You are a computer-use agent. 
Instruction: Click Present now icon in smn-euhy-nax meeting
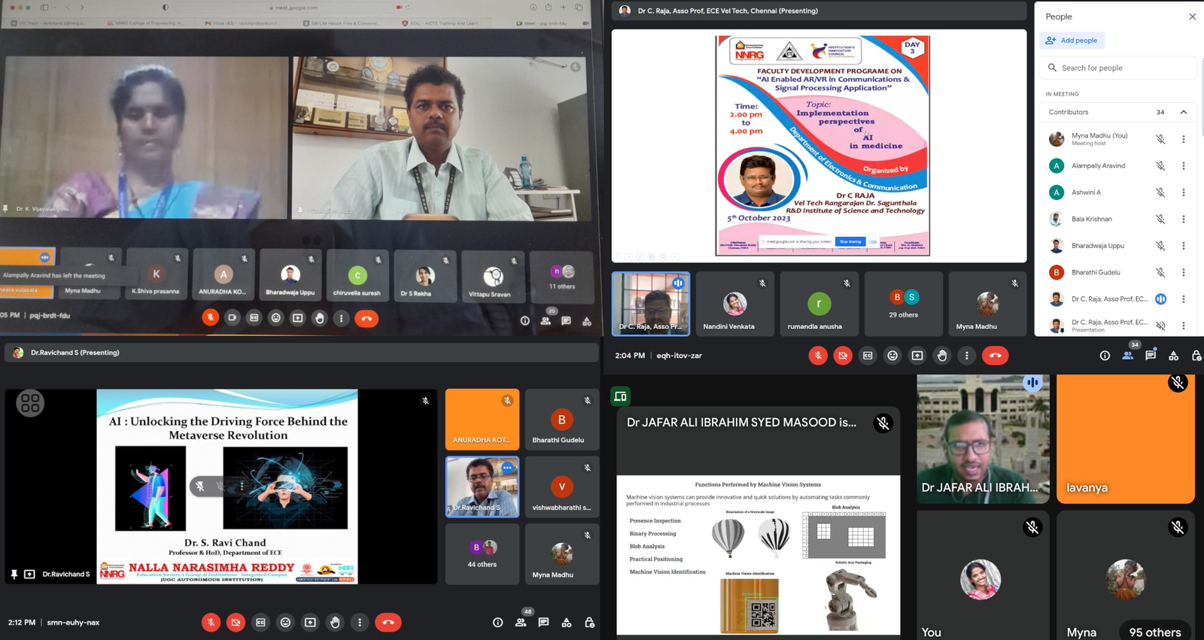pos(310,623)
